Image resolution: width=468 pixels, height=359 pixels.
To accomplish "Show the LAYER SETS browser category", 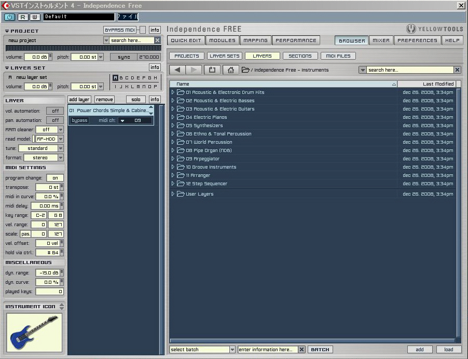I will point(225,56).
